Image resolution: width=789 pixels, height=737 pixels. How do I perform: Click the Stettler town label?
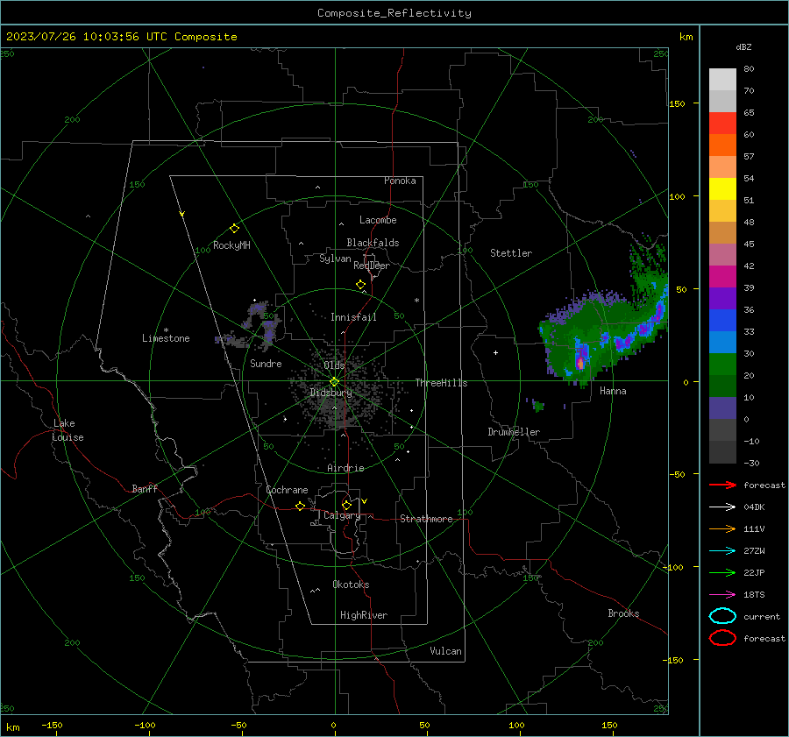(511, 253)
